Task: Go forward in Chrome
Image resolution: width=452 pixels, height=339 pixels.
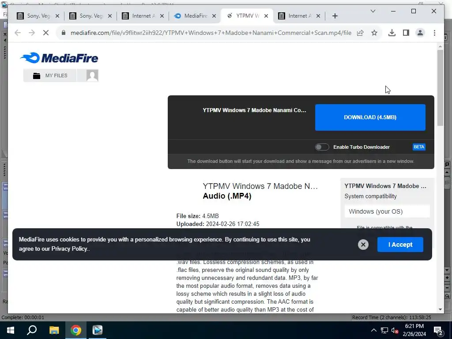Action: (x=32, y=33)
